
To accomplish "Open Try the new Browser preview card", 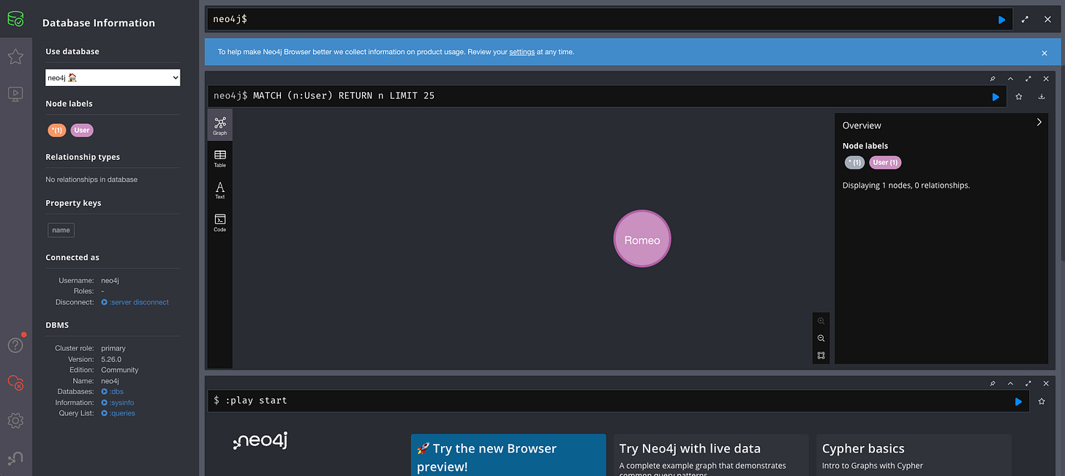I will click(x=508, y=455).
